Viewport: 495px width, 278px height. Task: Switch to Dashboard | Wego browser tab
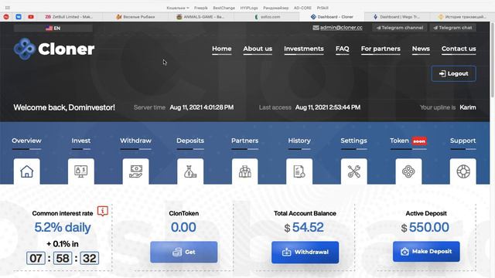click(397, 17)
